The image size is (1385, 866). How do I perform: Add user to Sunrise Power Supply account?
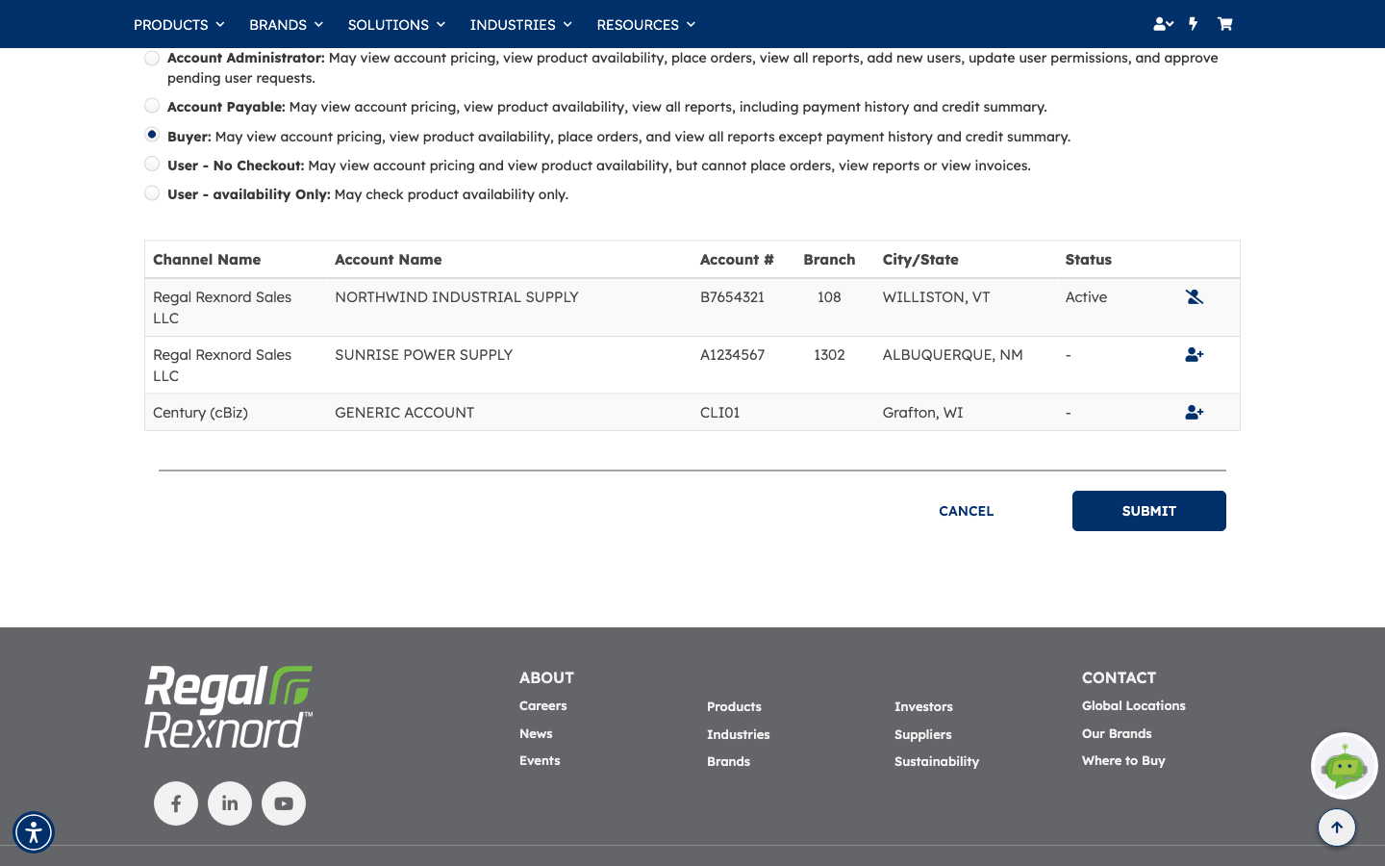(x=1195, y=355)
